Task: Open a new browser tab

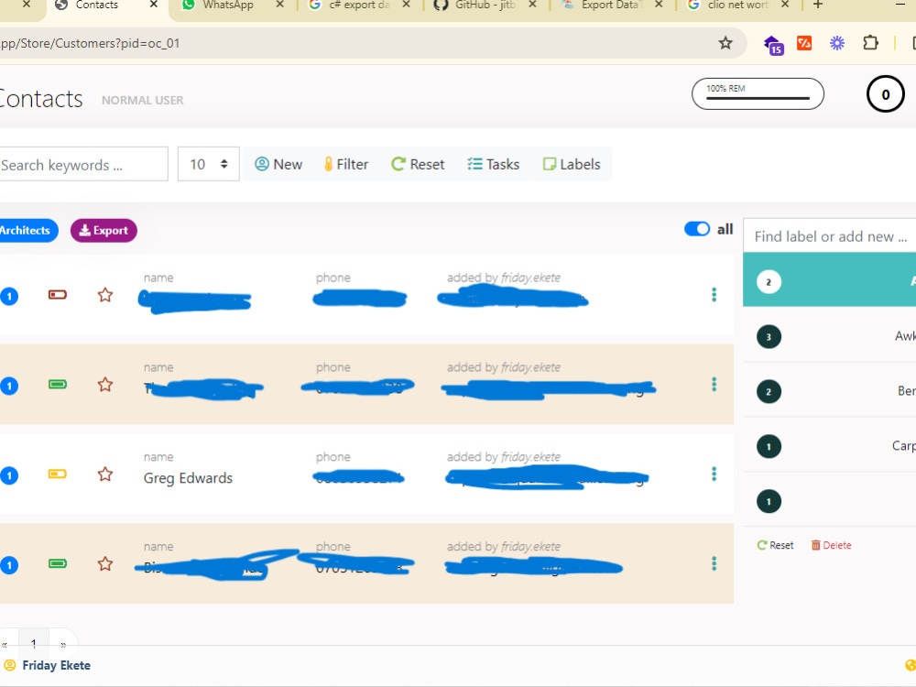Action: tap(818, 5)
